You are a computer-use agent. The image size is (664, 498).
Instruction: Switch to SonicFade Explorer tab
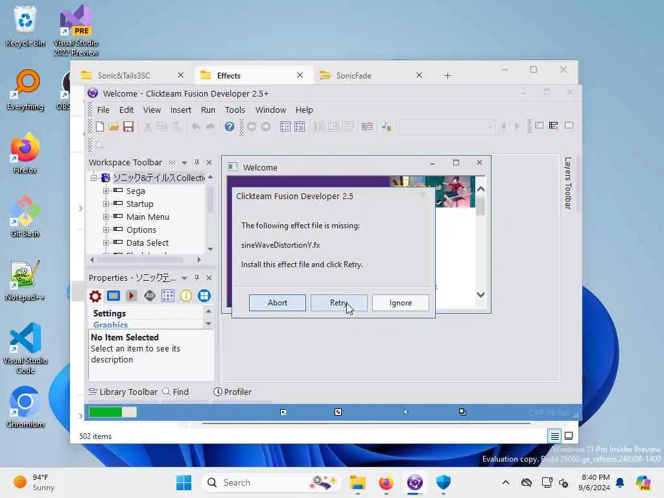tap(353, 75)
